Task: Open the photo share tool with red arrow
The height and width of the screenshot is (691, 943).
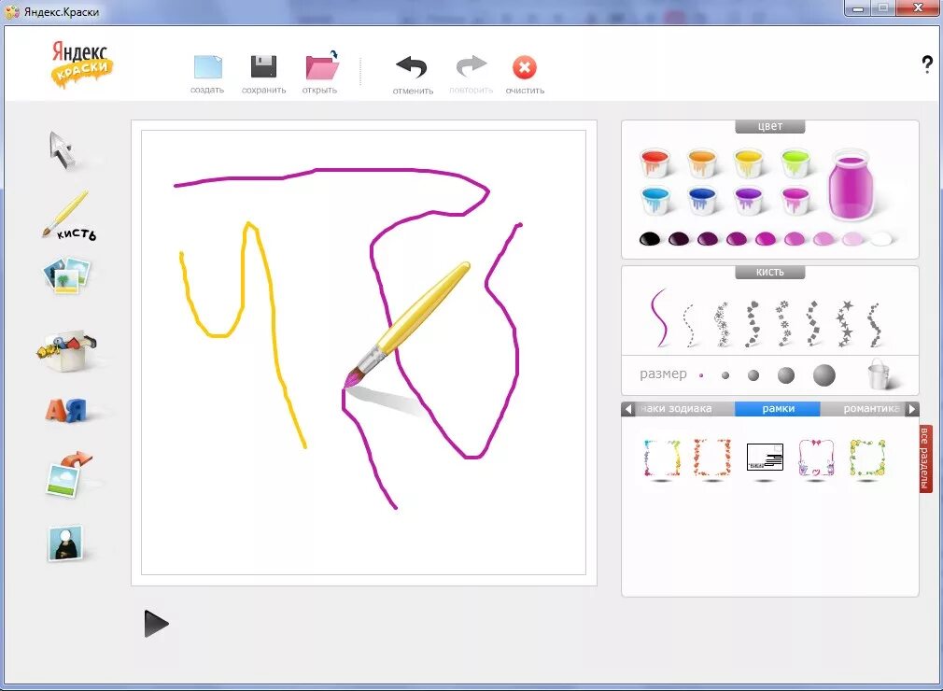Action: pos(68,474)
